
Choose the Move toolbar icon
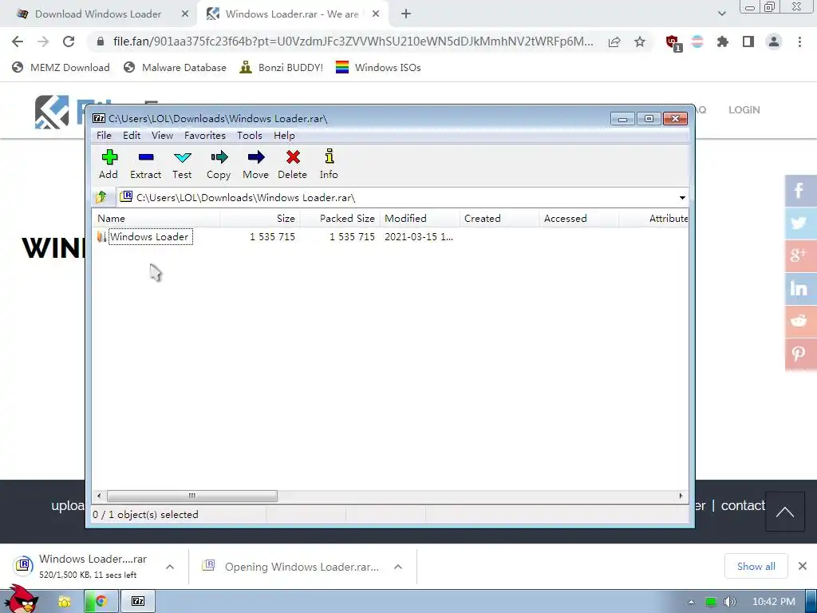coord(256,164)
